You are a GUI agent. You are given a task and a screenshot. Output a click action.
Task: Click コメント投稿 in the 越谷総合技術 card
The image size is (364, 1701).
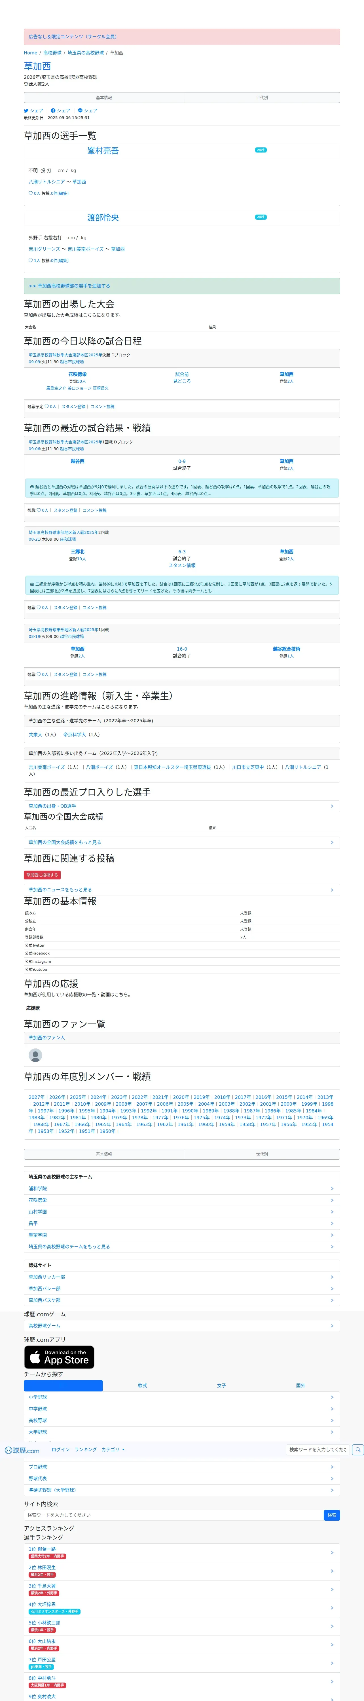coord(94,675)
